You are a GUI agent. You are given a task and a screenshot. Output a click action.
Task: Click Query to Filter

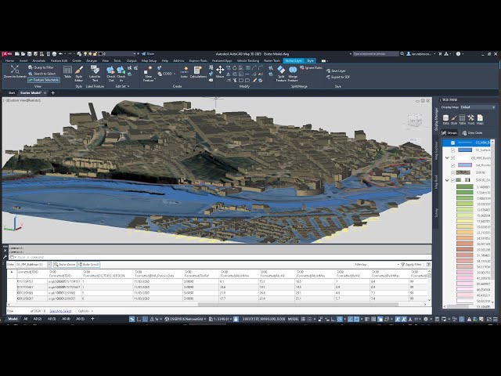(41, 67)
